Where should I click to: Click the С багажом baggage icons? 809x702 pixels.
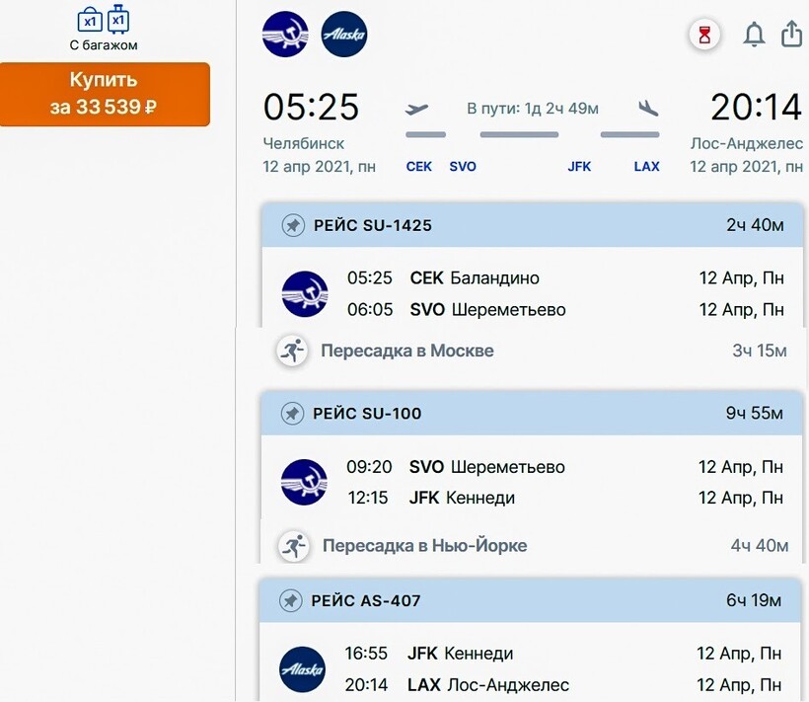pyautogui.click(x=104, y=20)
